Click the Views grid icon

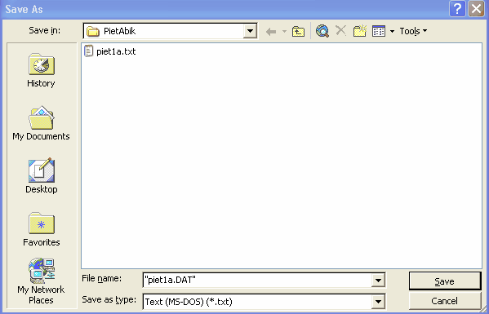coord(379,31)
